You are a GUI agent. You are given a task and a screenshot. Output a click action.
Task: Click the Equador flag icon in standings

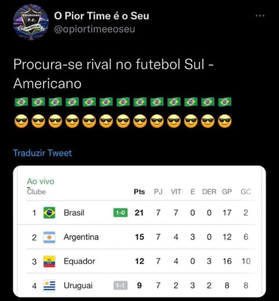[x=49, y=261]
